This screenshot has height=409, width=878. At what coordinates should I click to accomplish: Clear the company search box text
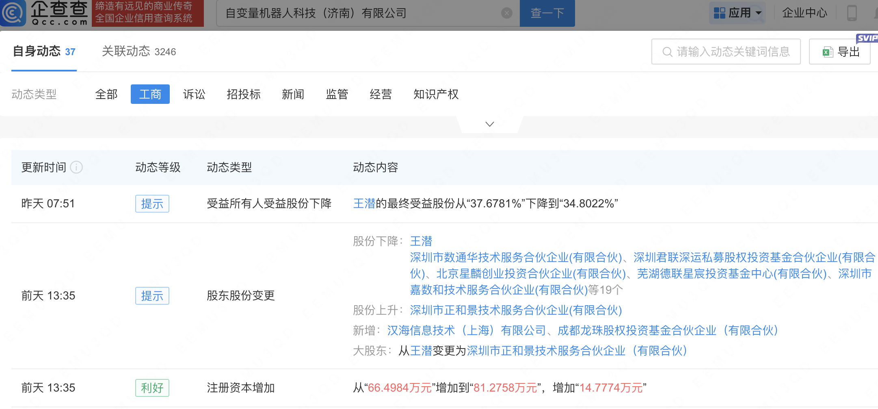(x=506, y=13)
